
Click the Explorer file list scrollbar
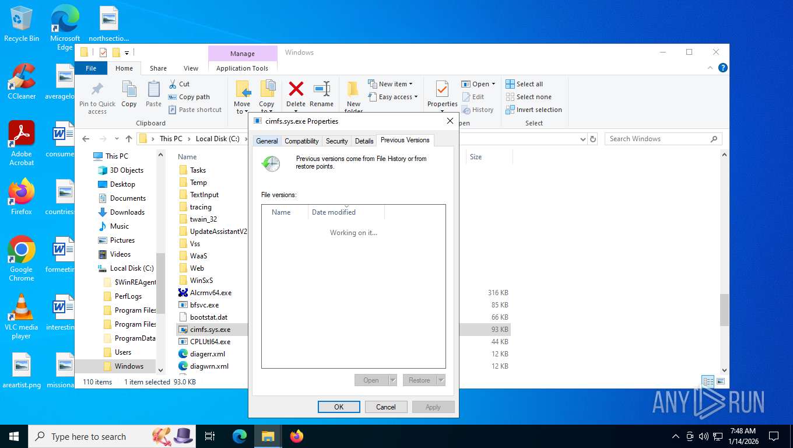click(x=725, y=310)
